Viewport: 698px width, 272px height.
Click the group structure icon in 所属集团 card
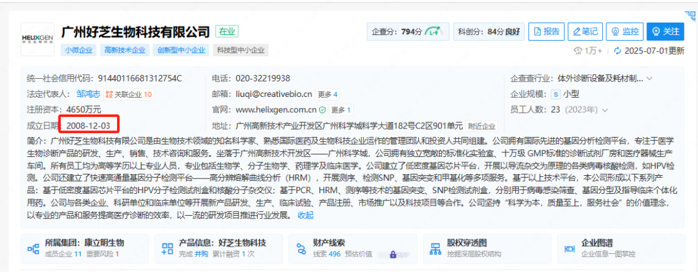[x=33, y=248]
